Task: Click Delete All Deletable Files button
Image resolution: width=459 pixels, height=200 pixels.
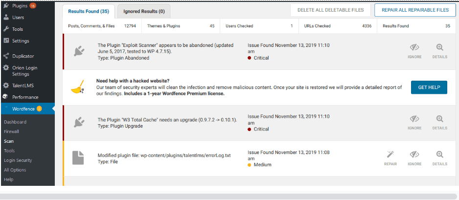Action: click(330, 10)
